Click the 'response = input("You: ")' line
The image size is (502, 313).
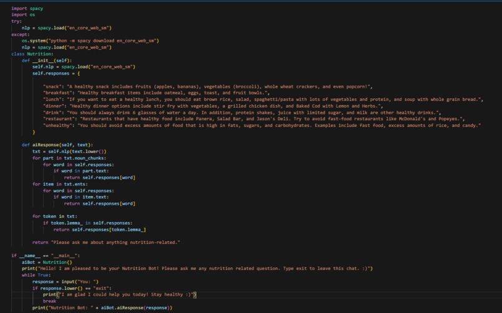click(x=65, y=282)
